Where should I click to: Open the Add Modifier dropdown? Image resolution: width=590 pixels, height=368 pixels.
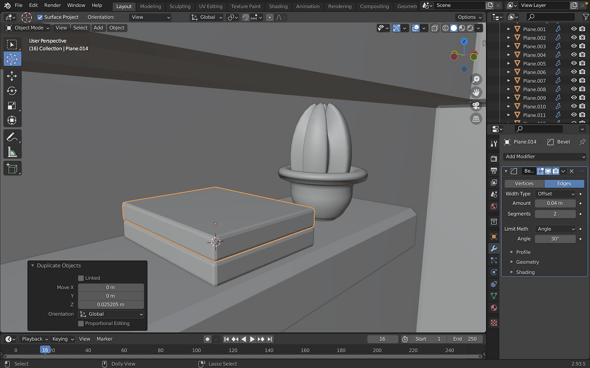click(x=544, y=156)
